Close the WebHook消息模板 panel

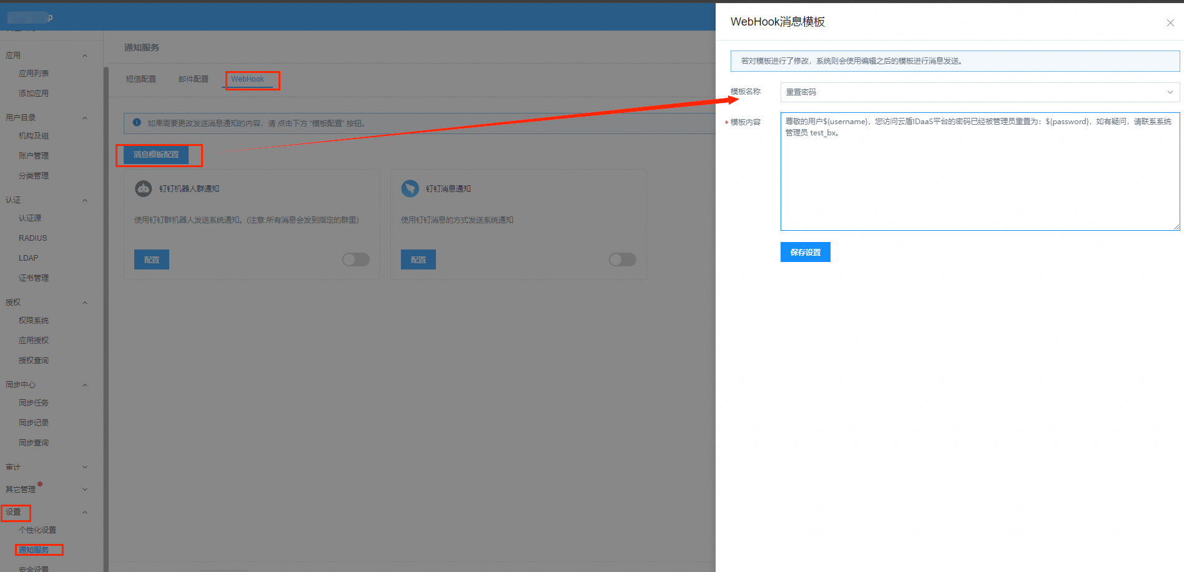click(1170, 22)
